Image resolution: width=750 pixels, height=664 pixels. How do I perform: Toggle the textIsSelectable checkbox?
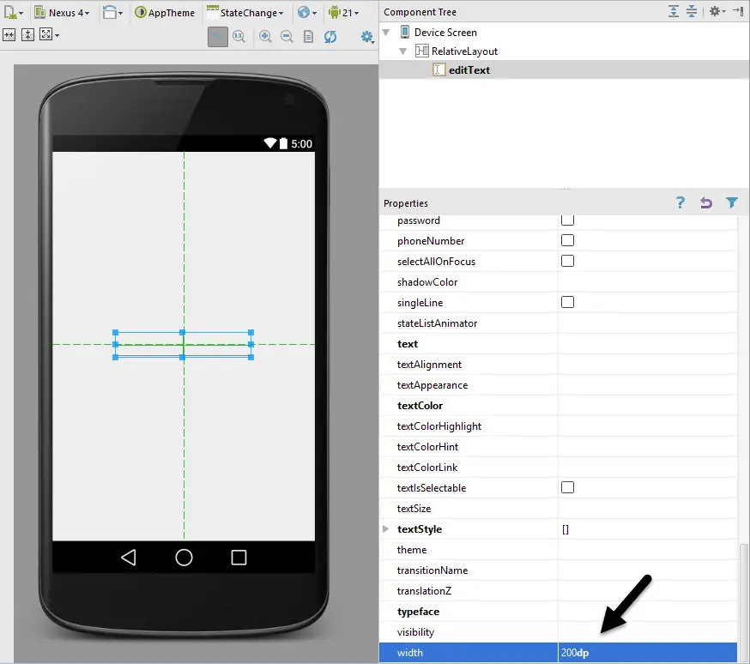pos(567,488)
